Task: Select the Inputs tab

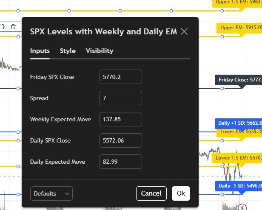Action: coord(40,51)
